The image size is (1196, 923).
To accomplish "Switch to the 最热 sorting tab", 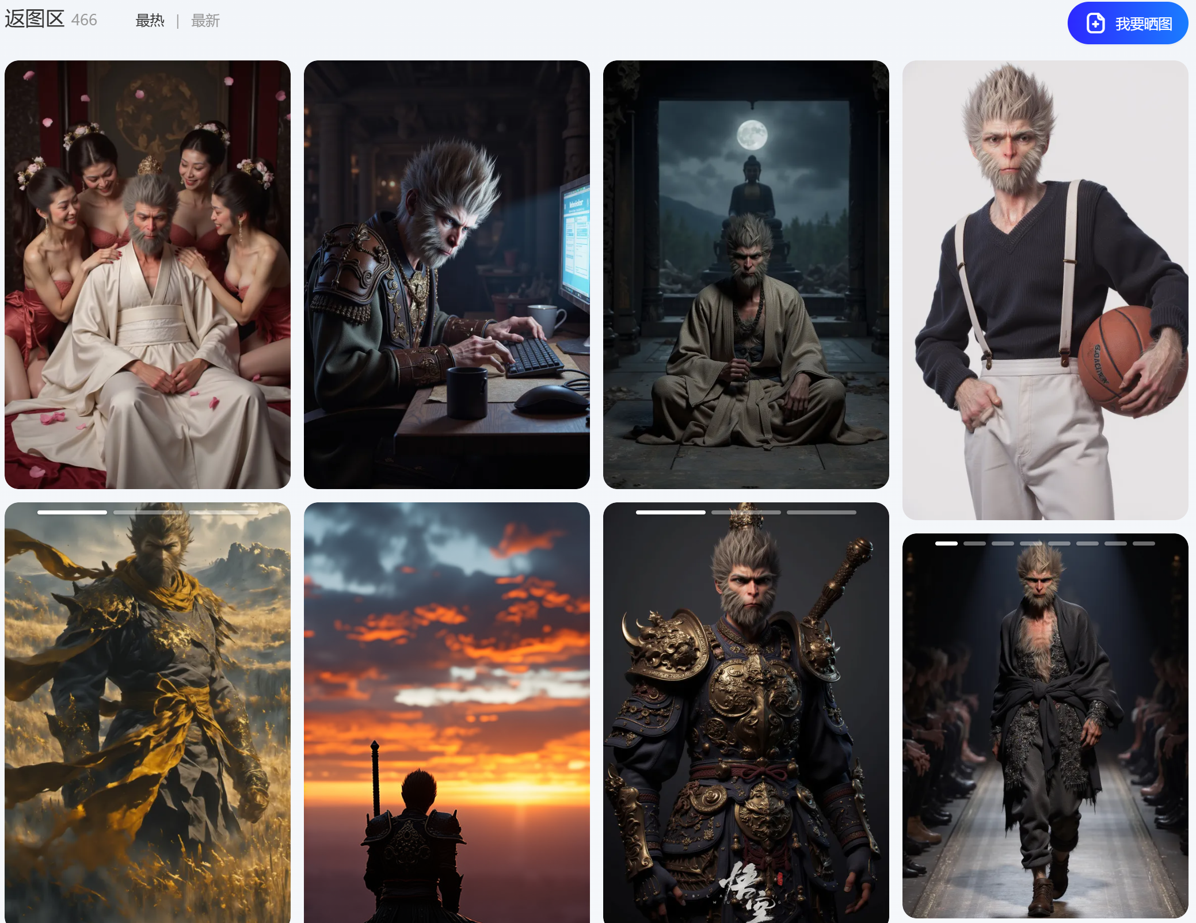I will pyautogui.click(x=150, y=21).
